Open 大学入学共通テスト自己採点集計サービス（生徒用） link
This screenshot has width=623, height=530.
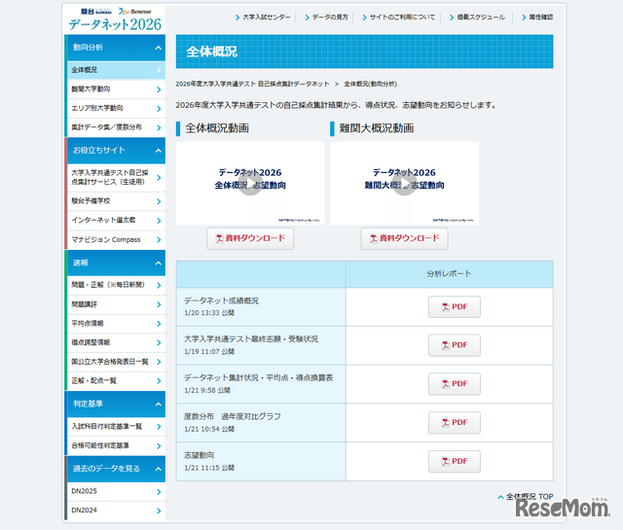click(x=116, y=177)
